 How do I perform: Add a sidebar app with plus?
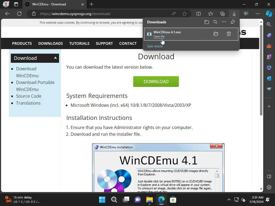[x=269, y=106]
